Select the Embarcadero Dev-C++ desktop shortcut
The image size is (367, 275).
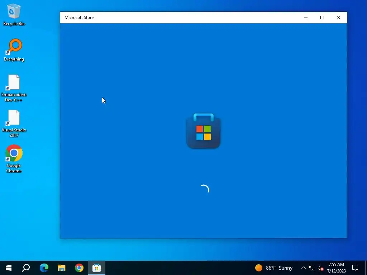click(14, 88)
